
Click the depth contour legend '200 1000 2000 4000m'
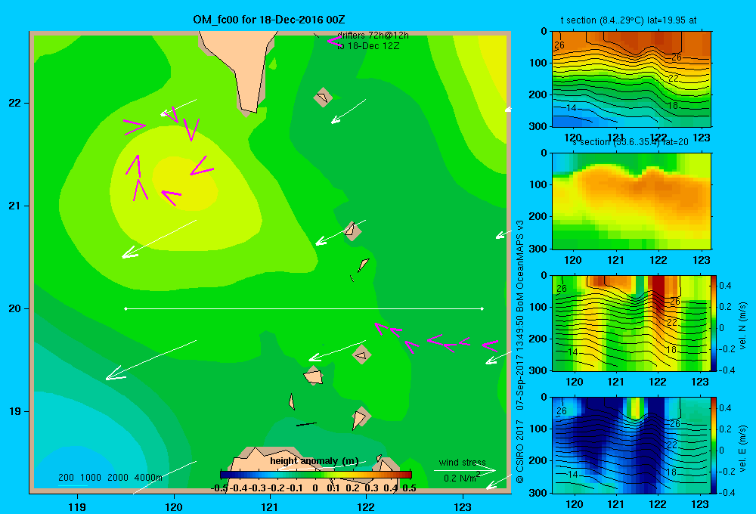[110, 478]
